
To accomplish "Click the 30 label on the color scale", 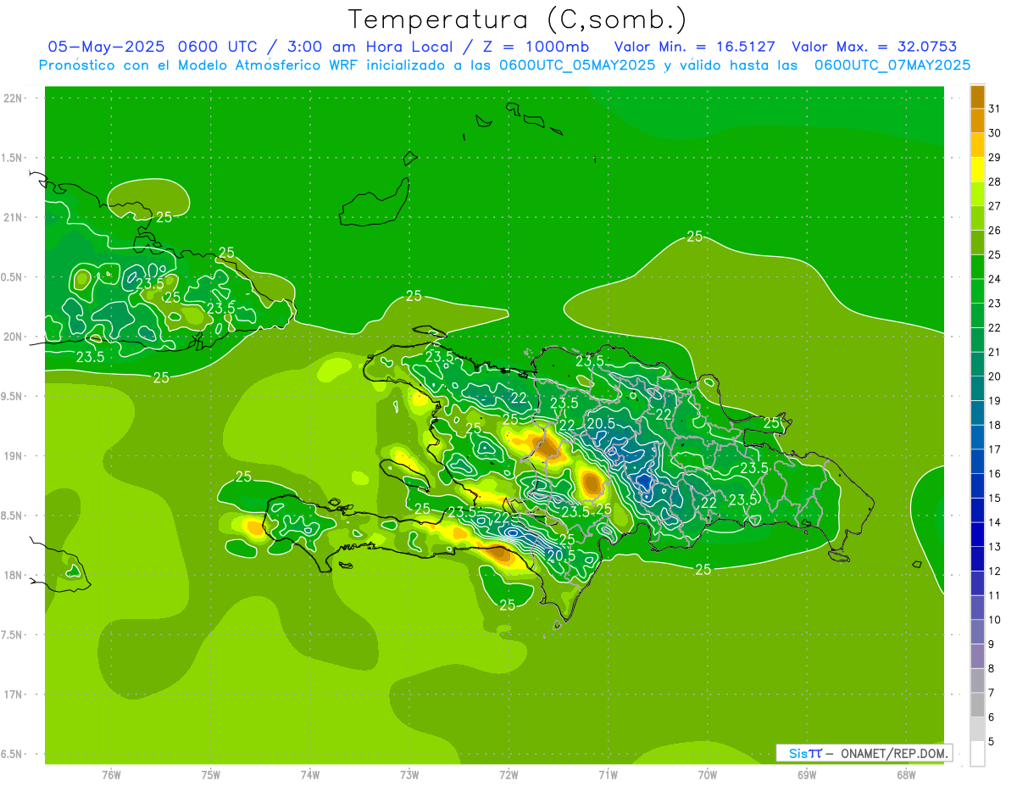I will click(995, 133).
